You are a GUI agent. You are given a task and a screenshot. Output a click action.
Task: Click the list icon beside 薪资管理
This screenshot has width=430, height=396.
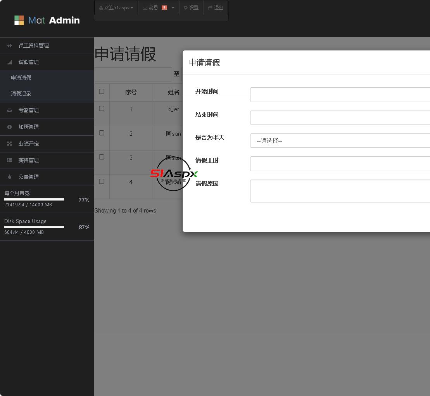(x=10, y=160)
